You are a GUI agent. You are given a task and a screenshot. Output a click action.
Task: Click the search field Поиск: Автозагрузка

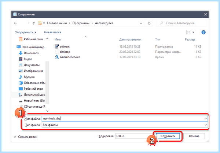coord(181,23)
